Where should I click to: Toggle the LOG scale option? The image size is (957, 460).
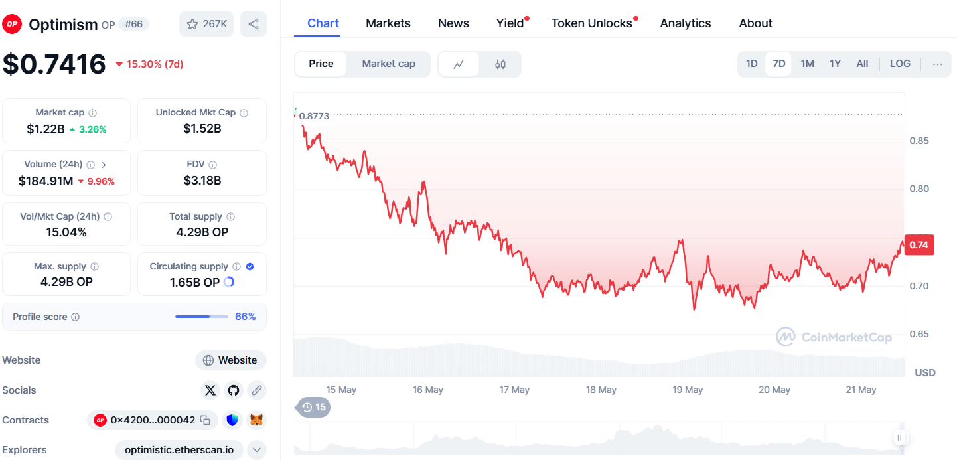(x=900, y=64)
